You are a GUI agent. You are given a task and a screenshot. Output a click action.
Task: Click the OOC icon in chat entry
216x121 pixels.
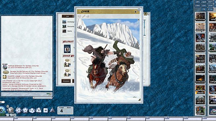(x=49, y=94)
